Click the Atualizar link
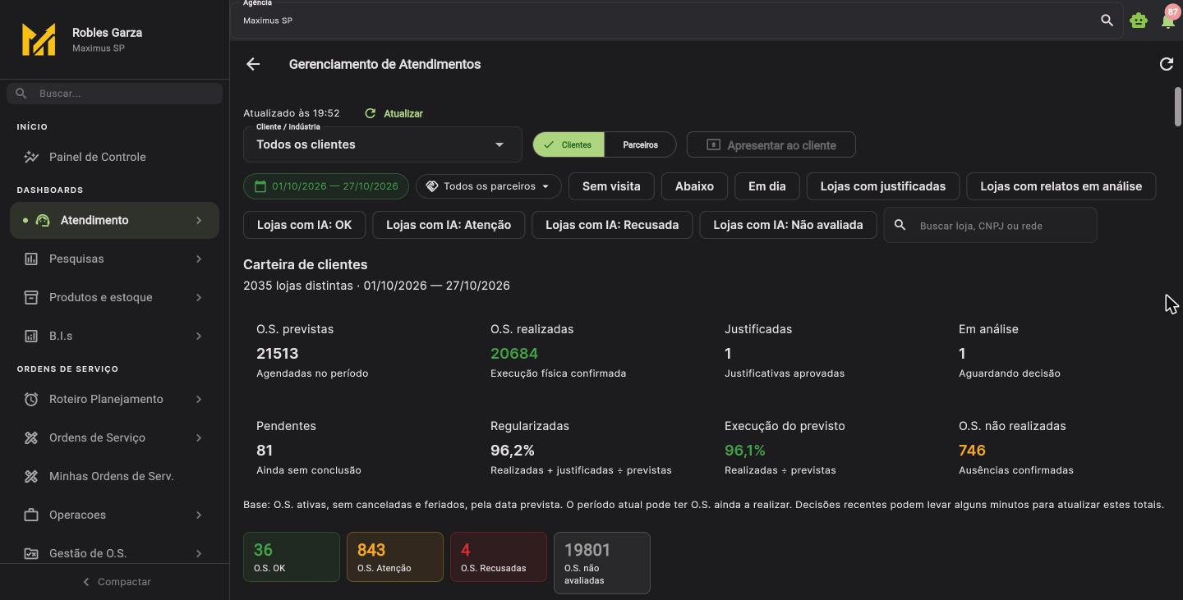The image size is (1183, 600). tap(394, 113)
